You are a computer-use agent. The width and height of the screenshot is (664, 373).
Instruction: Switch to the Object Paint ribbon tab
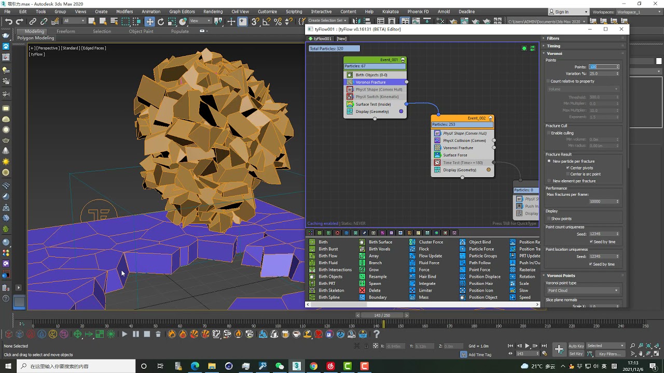click(141, 31)
